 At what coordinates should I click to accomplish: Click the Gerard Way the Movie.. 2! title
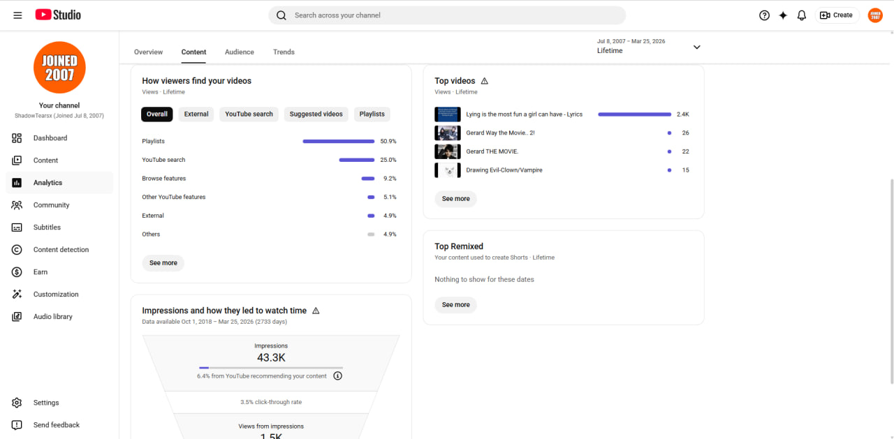(501, 133)
